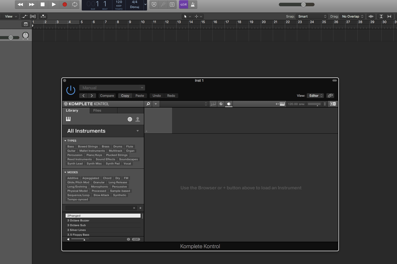This screenshot has width=397, height=264.
Task: Toggle the Catch Playhead button
Action: pos(43,16)
